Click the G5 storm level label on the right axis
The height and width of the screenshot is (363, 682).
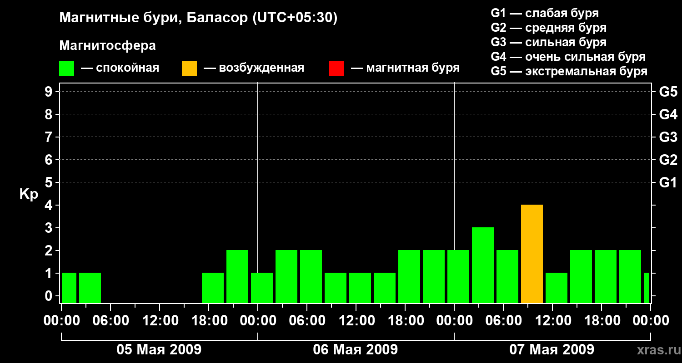[668, 92]
